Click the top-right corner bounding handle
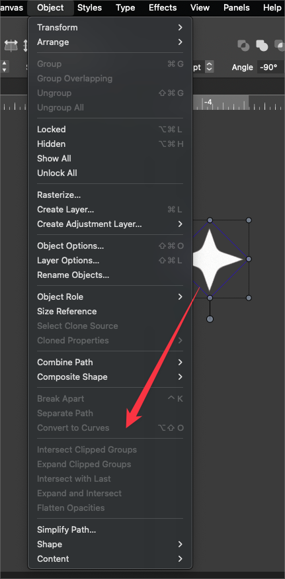This screenshot has width=285, height=579. [x=249, y=220]
